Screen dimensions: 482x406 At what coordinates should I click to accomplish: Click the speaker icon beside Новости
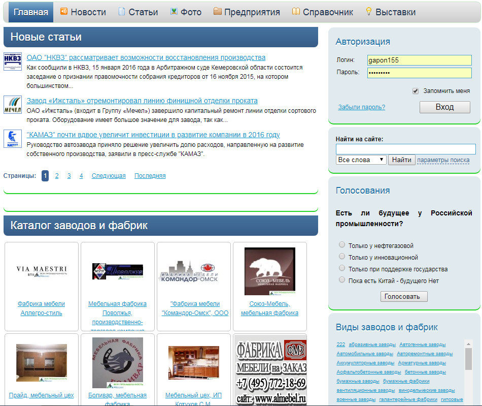(63, 11)
